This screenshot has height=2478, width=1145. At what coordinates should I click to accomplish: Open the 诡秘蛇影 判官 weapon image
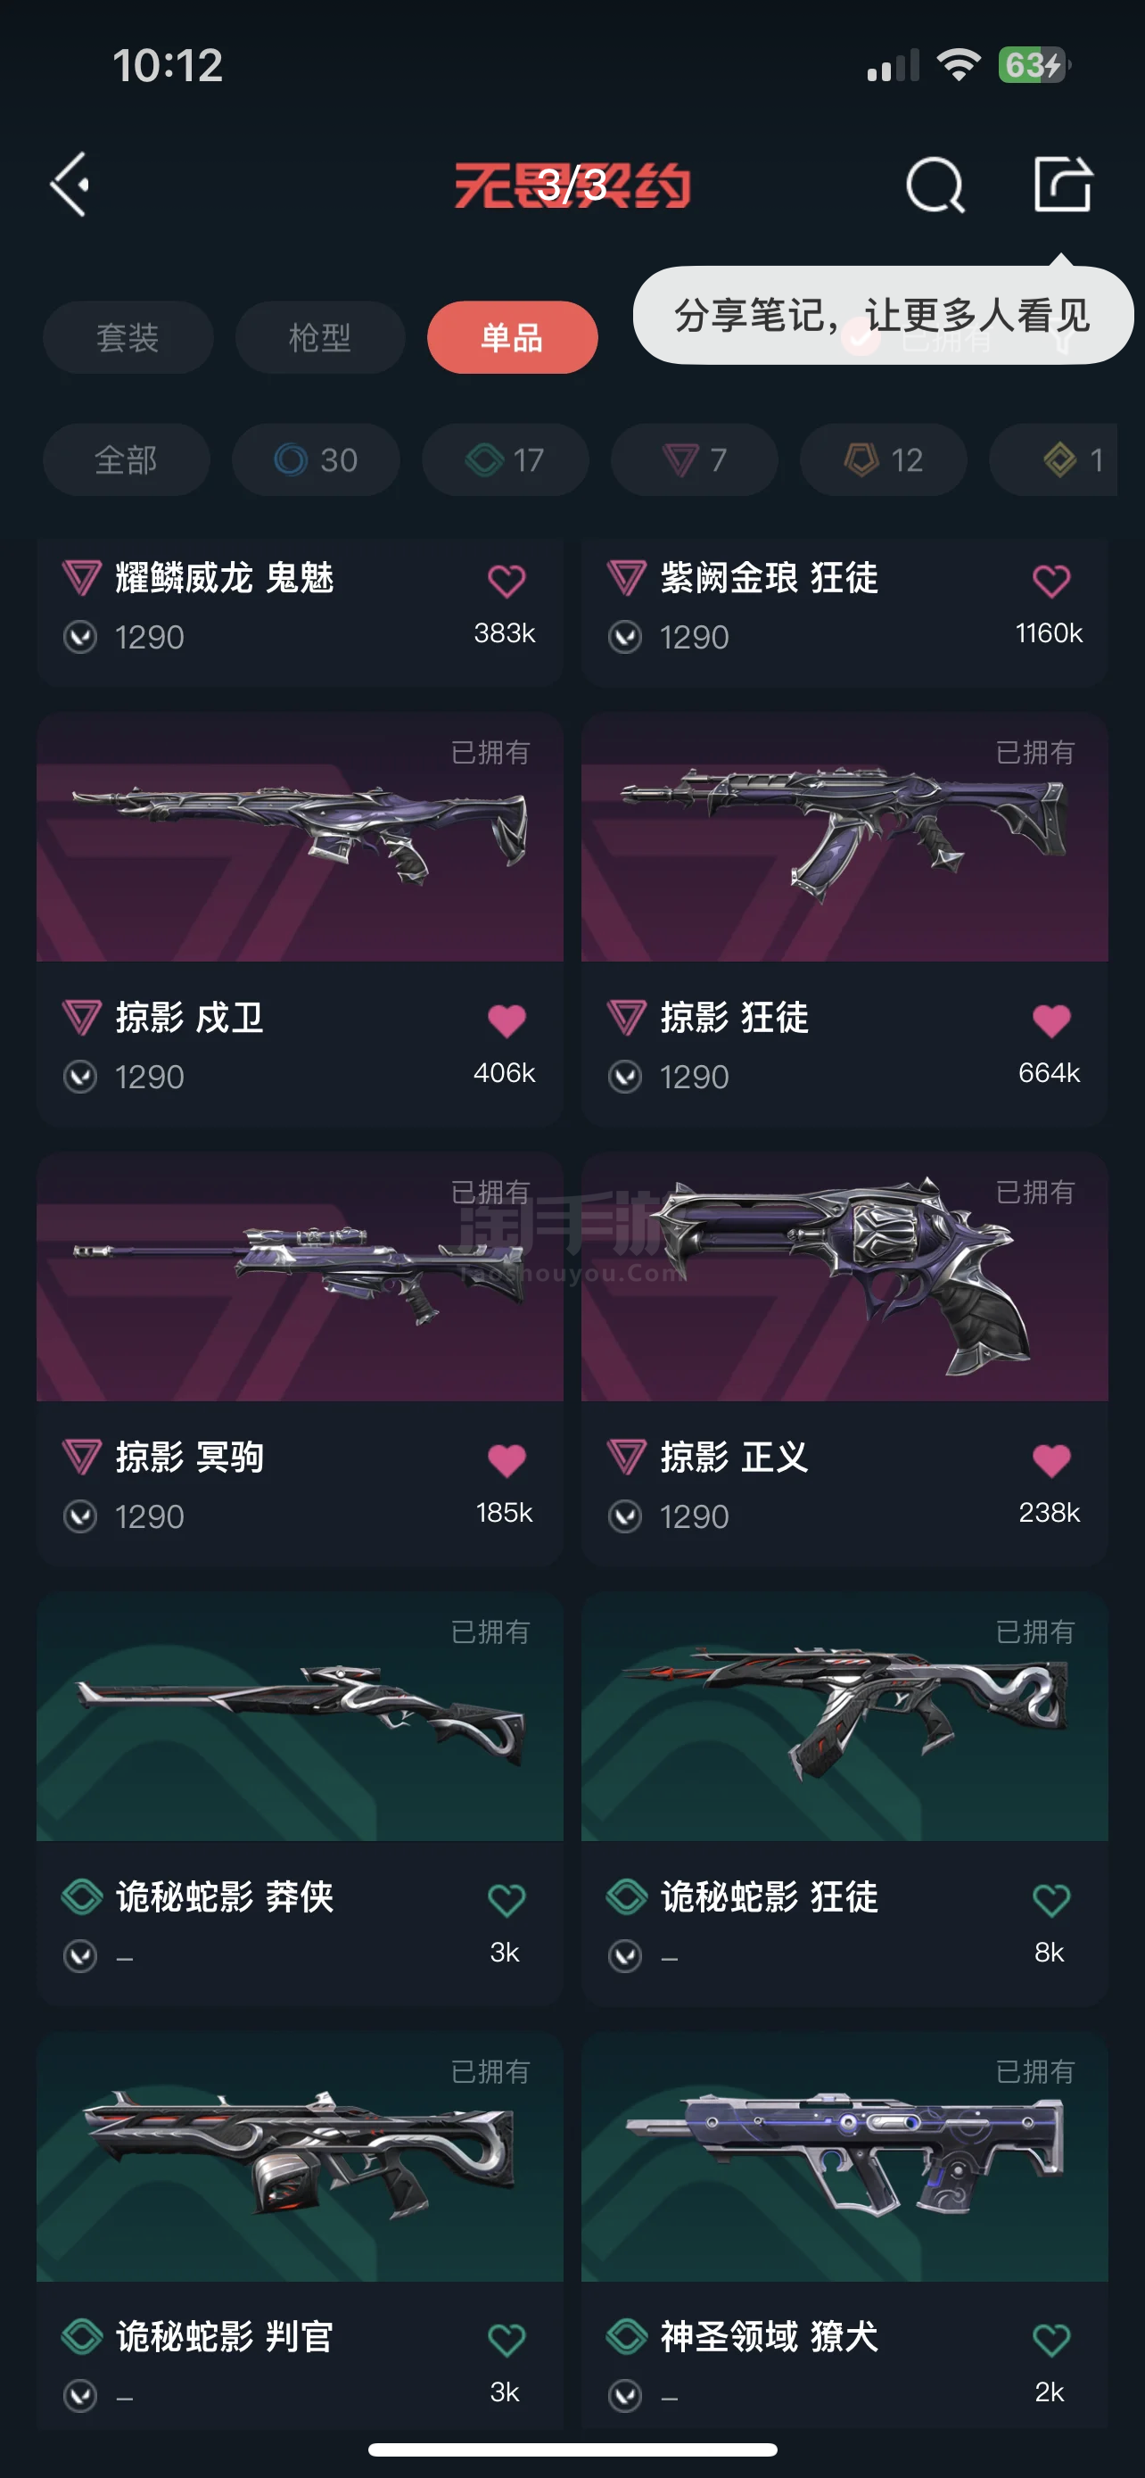pos(300,2156)
